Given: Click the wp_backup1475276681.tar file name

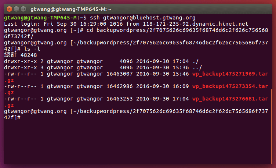Looking at the screenshot, I should click(230, 99).
